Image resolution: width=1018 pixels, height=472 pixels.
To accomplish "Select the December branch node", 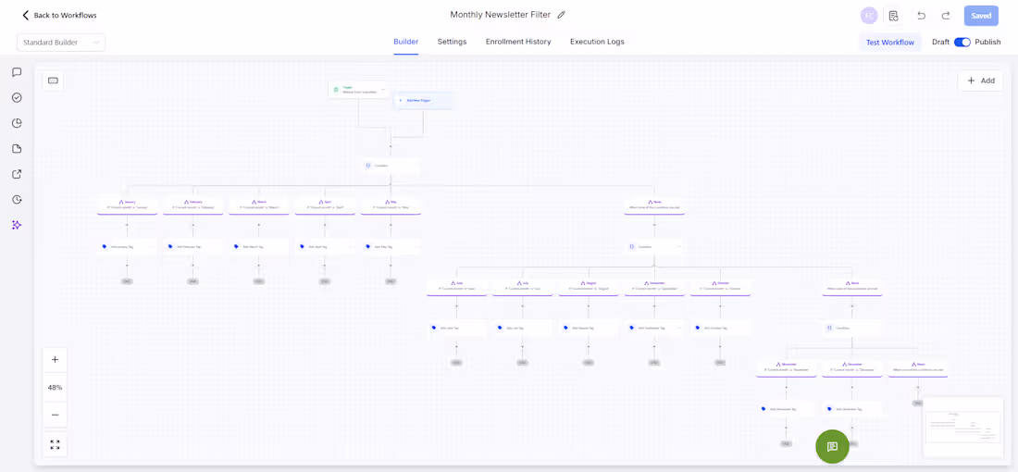I will pyautogui.click(x=852, y=368).
